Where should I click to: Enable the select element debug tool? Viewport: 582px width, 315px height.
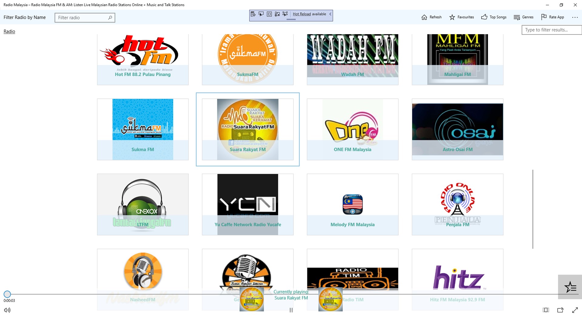pos(261,14)
